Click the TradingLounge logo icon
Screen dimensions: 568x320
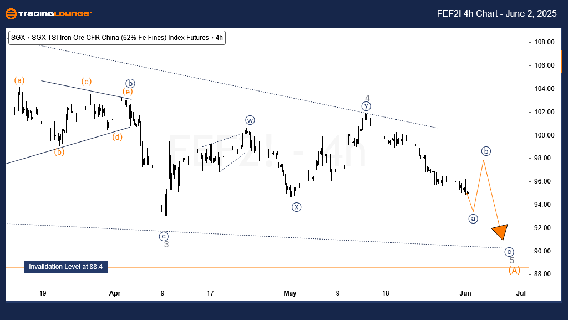(12, 13)
